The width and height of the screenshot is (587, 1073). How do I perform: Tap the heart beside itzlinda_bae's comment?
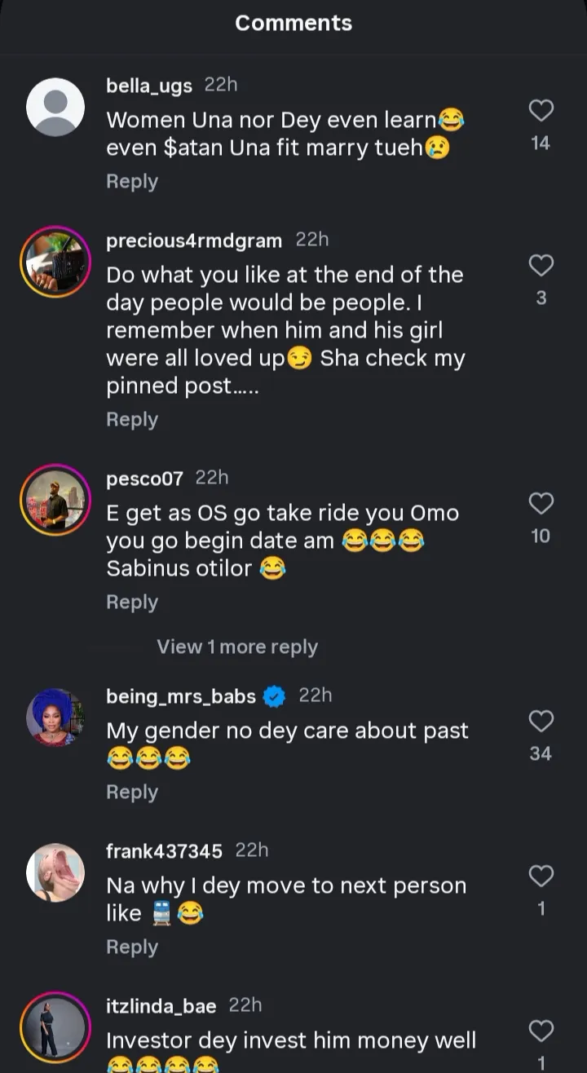[541, 1031]
